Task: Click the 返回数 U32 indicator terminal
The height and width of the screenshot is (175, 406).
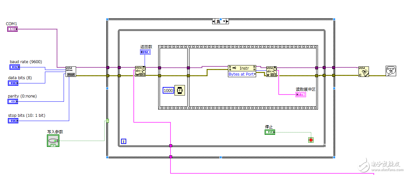Action: pyautogui.click(x=145, y=52)
